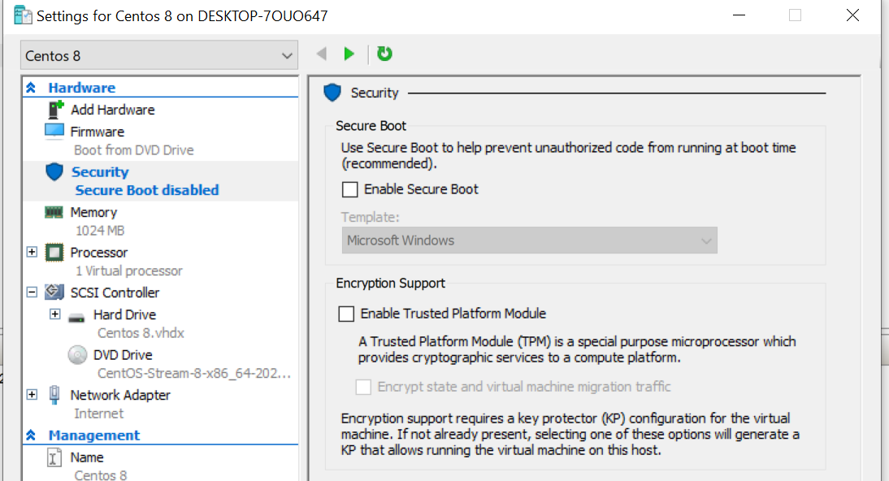Check Encrypt state and migration traffic

[x=363, y=387]
